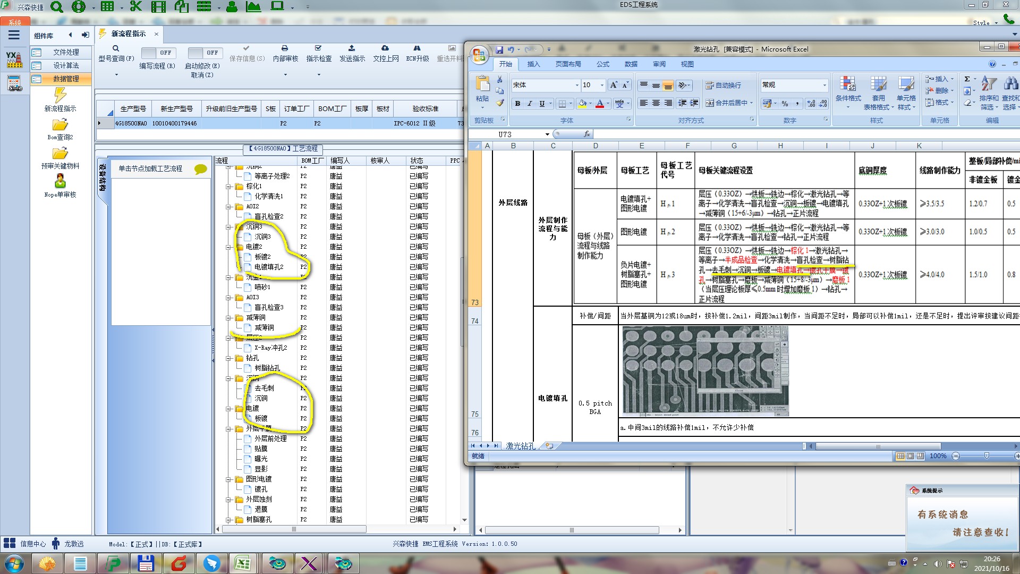The image size is (1020, 574).
Task: Open the 插入 ribbon tab in Excel
Action: click(533, 64)
